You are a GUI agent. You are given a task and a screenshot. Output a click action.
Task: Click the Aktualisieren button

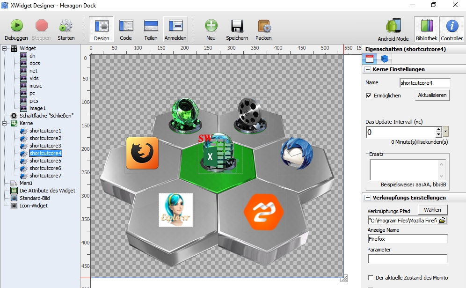click(x=432, y=95)
